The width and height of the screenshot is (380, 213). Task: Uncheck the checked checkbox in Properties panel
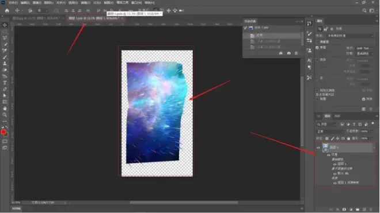(317, 48)
